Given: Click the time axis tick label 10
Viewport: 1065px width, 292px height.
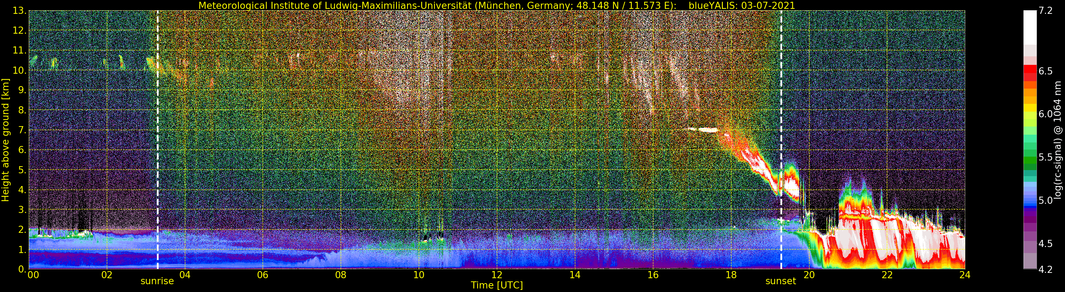Looking at the screenshot, I should point(419,275).
